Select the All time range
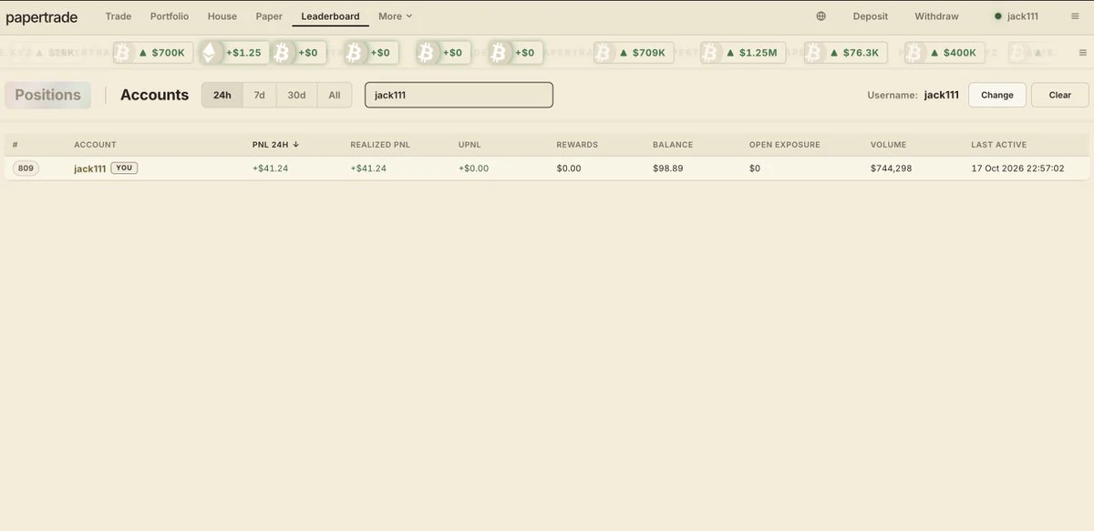The width and height of the screenshot is (1094, 531). pos(335,95)
